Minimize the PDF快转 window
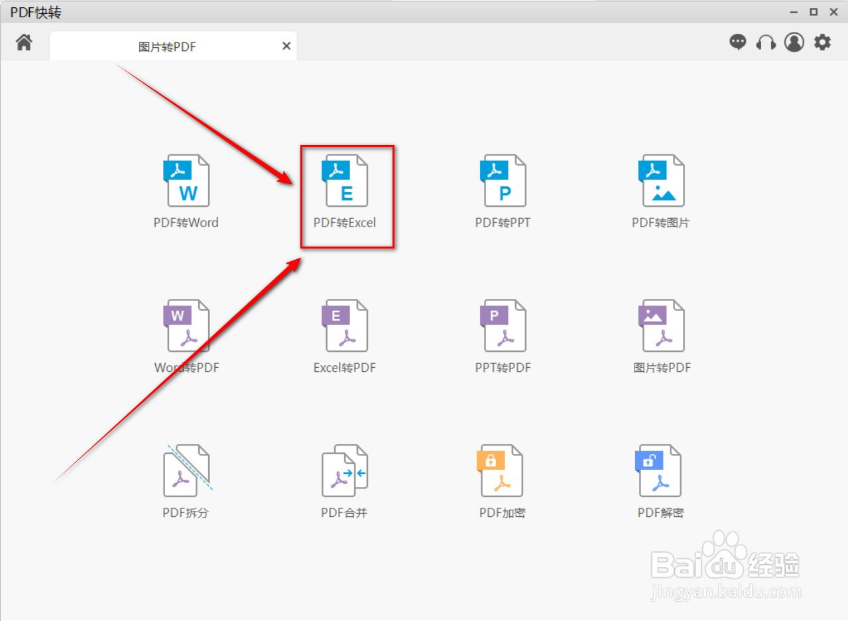The width and height of the screenshot is (848, 621). (x=794, y=12)
